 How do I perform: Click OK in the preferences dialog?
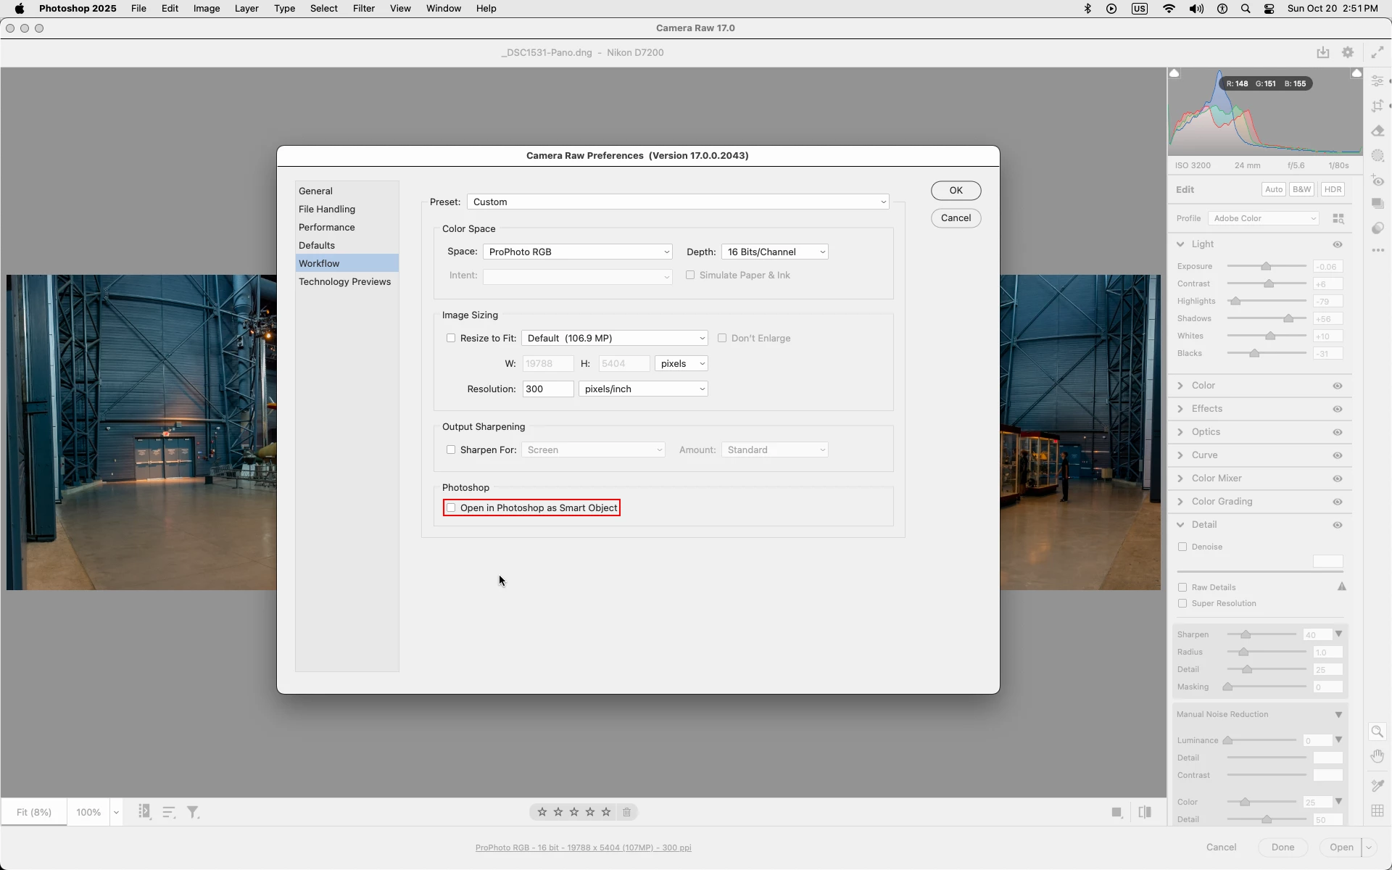[956, 191]
